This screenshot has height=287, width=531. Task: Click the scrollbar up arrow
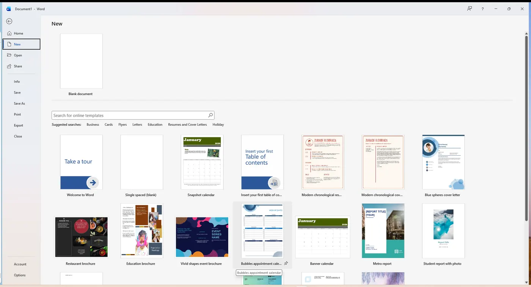pos(526,34)
